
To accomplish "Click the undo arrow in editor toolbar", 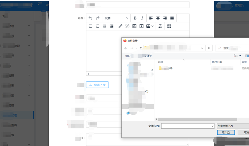I will coord(90,18).
